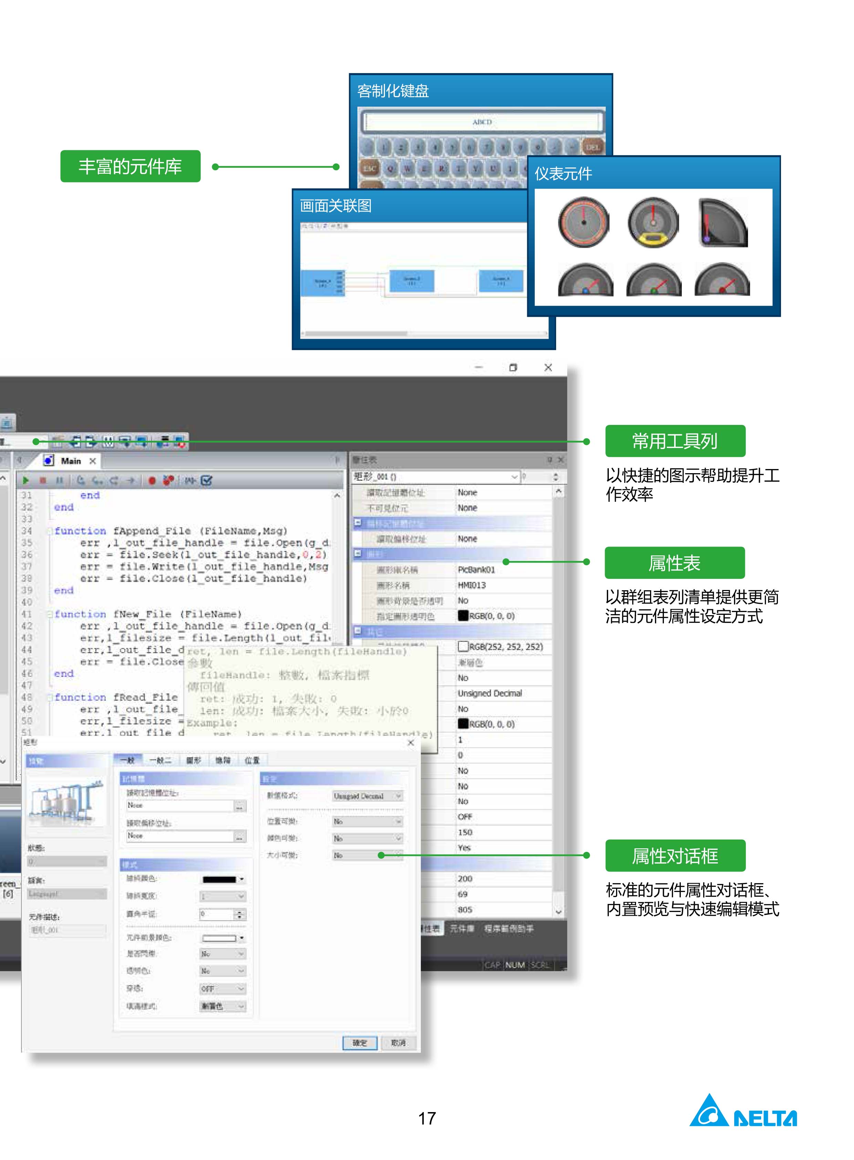Open the 元件庫 bottom tab
Image resolution: width=854 pixels, height=1160 pixels.
coord(462,929)
